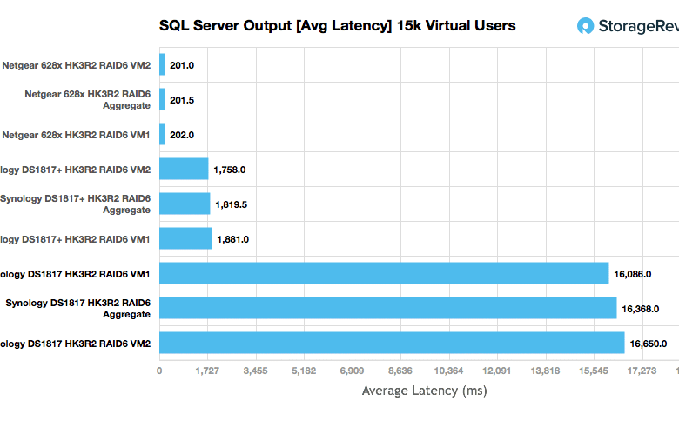
Task: Click the 8,636 axis tick label
Action: [x=400, y=371]
